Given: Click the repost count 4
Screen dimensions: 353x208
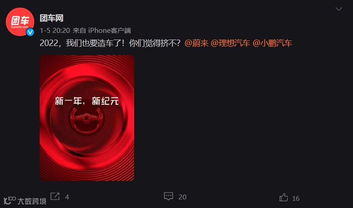Looking at the screenshot, I should [67, 197].
